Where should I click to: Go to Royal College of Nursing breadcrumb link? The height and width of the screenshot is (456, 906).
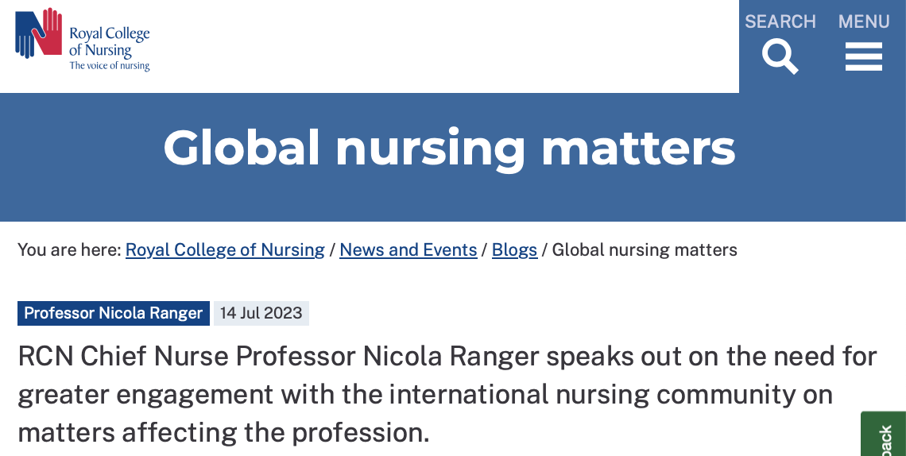tap(225, 250)
